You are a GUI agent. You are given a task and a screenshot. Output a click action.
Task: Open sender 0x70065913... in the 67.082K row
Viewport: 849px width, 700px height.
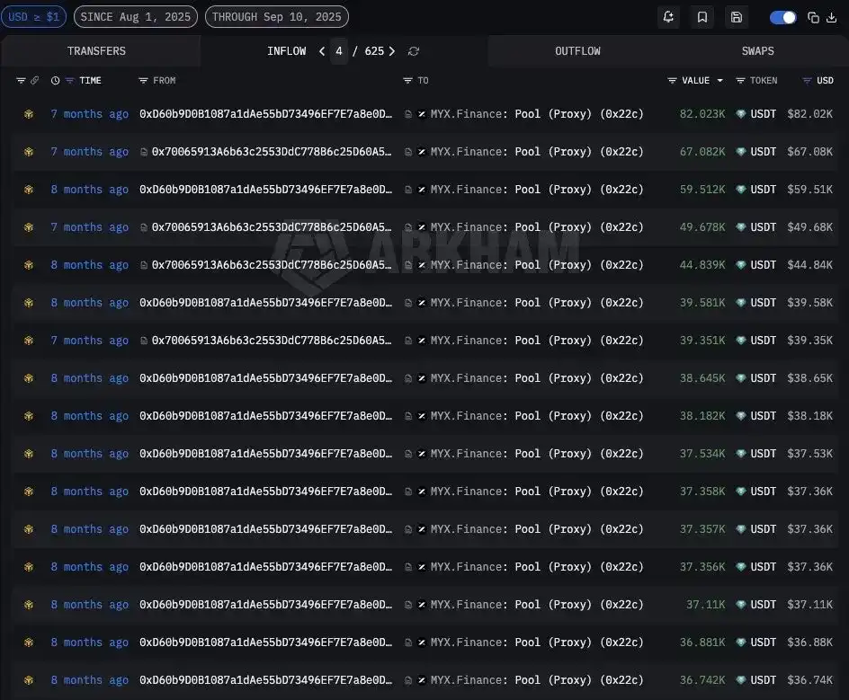pos(272,152)
